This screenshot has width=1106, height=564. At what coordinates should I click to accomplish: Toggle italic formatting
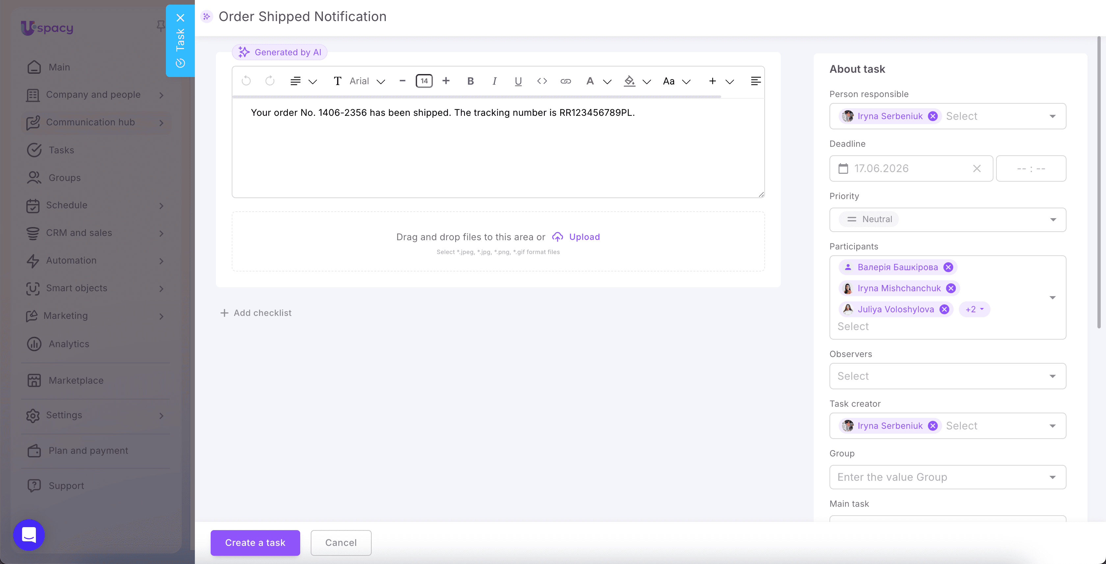click(495, 81)
